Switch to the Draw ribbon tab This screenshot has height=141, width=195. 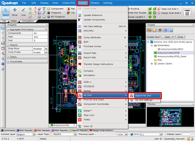[14, 21]
